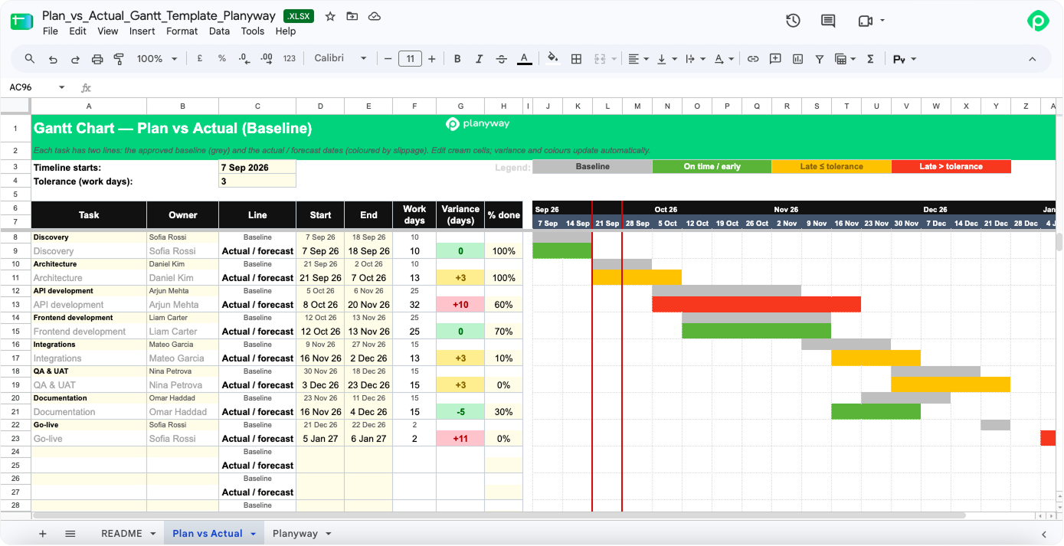Screen dimensions: 1064x546
Task: Click the font size field showing 11
Action: click(411, 59)
